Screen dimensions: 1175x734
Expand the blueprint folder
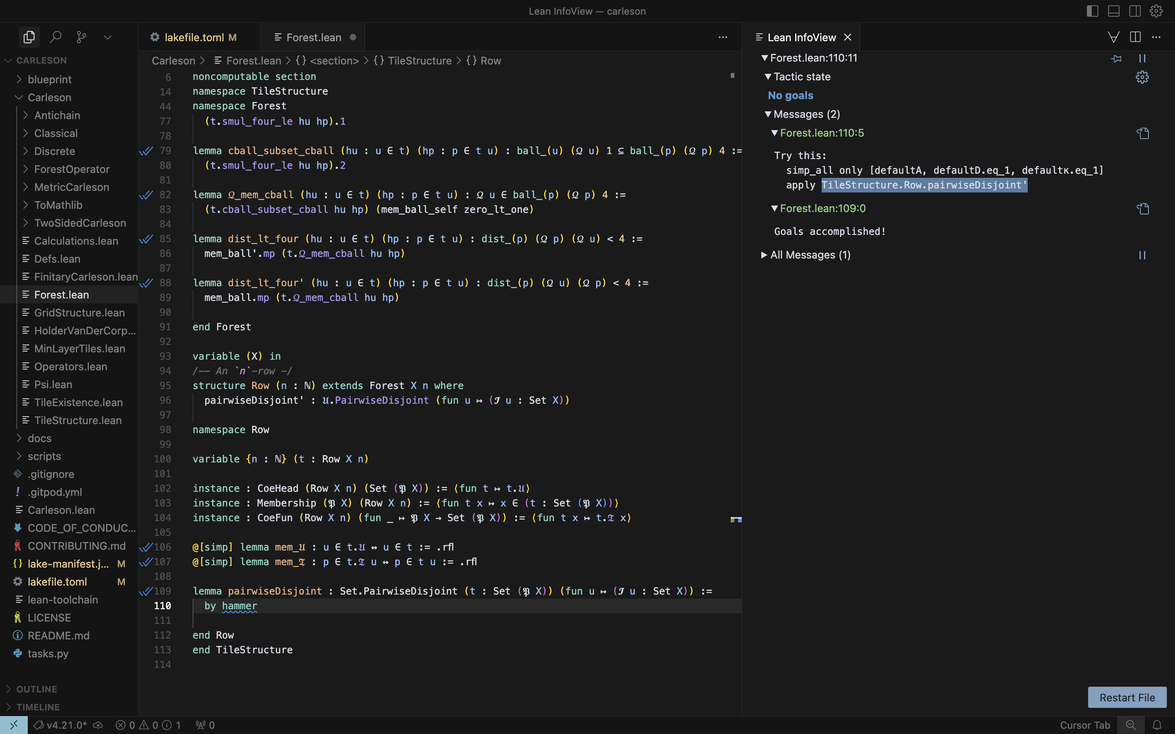[x=49, y=79]
